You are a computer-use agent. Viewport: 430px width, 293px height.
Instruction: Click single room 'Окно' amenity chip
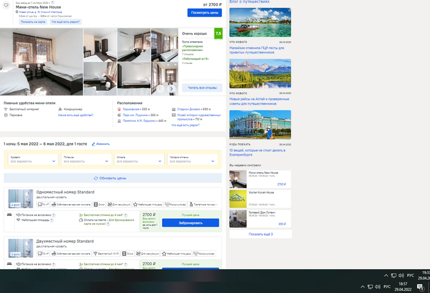(99, 205)
